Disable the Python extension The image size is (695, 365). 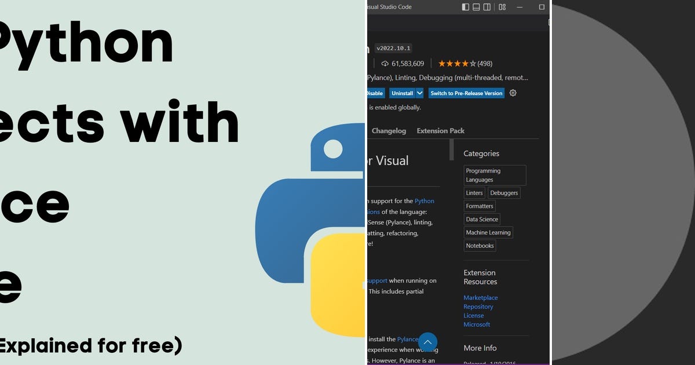tap(375, 93)
